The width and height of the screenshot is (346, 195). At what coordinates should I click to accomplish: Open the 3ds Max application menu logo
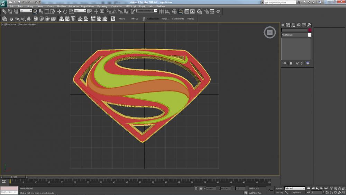tap(3, 4)
